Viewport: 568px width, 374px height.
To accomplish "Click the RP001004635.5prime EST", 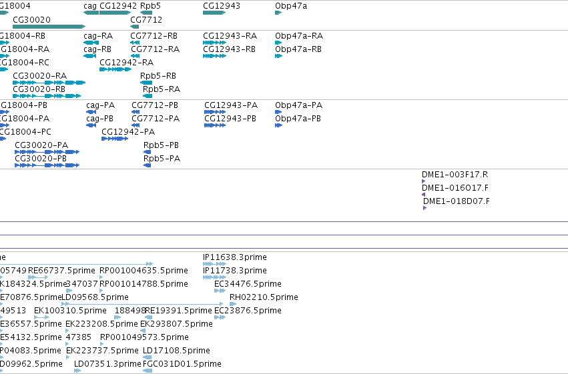I will (x=101, y=277).
